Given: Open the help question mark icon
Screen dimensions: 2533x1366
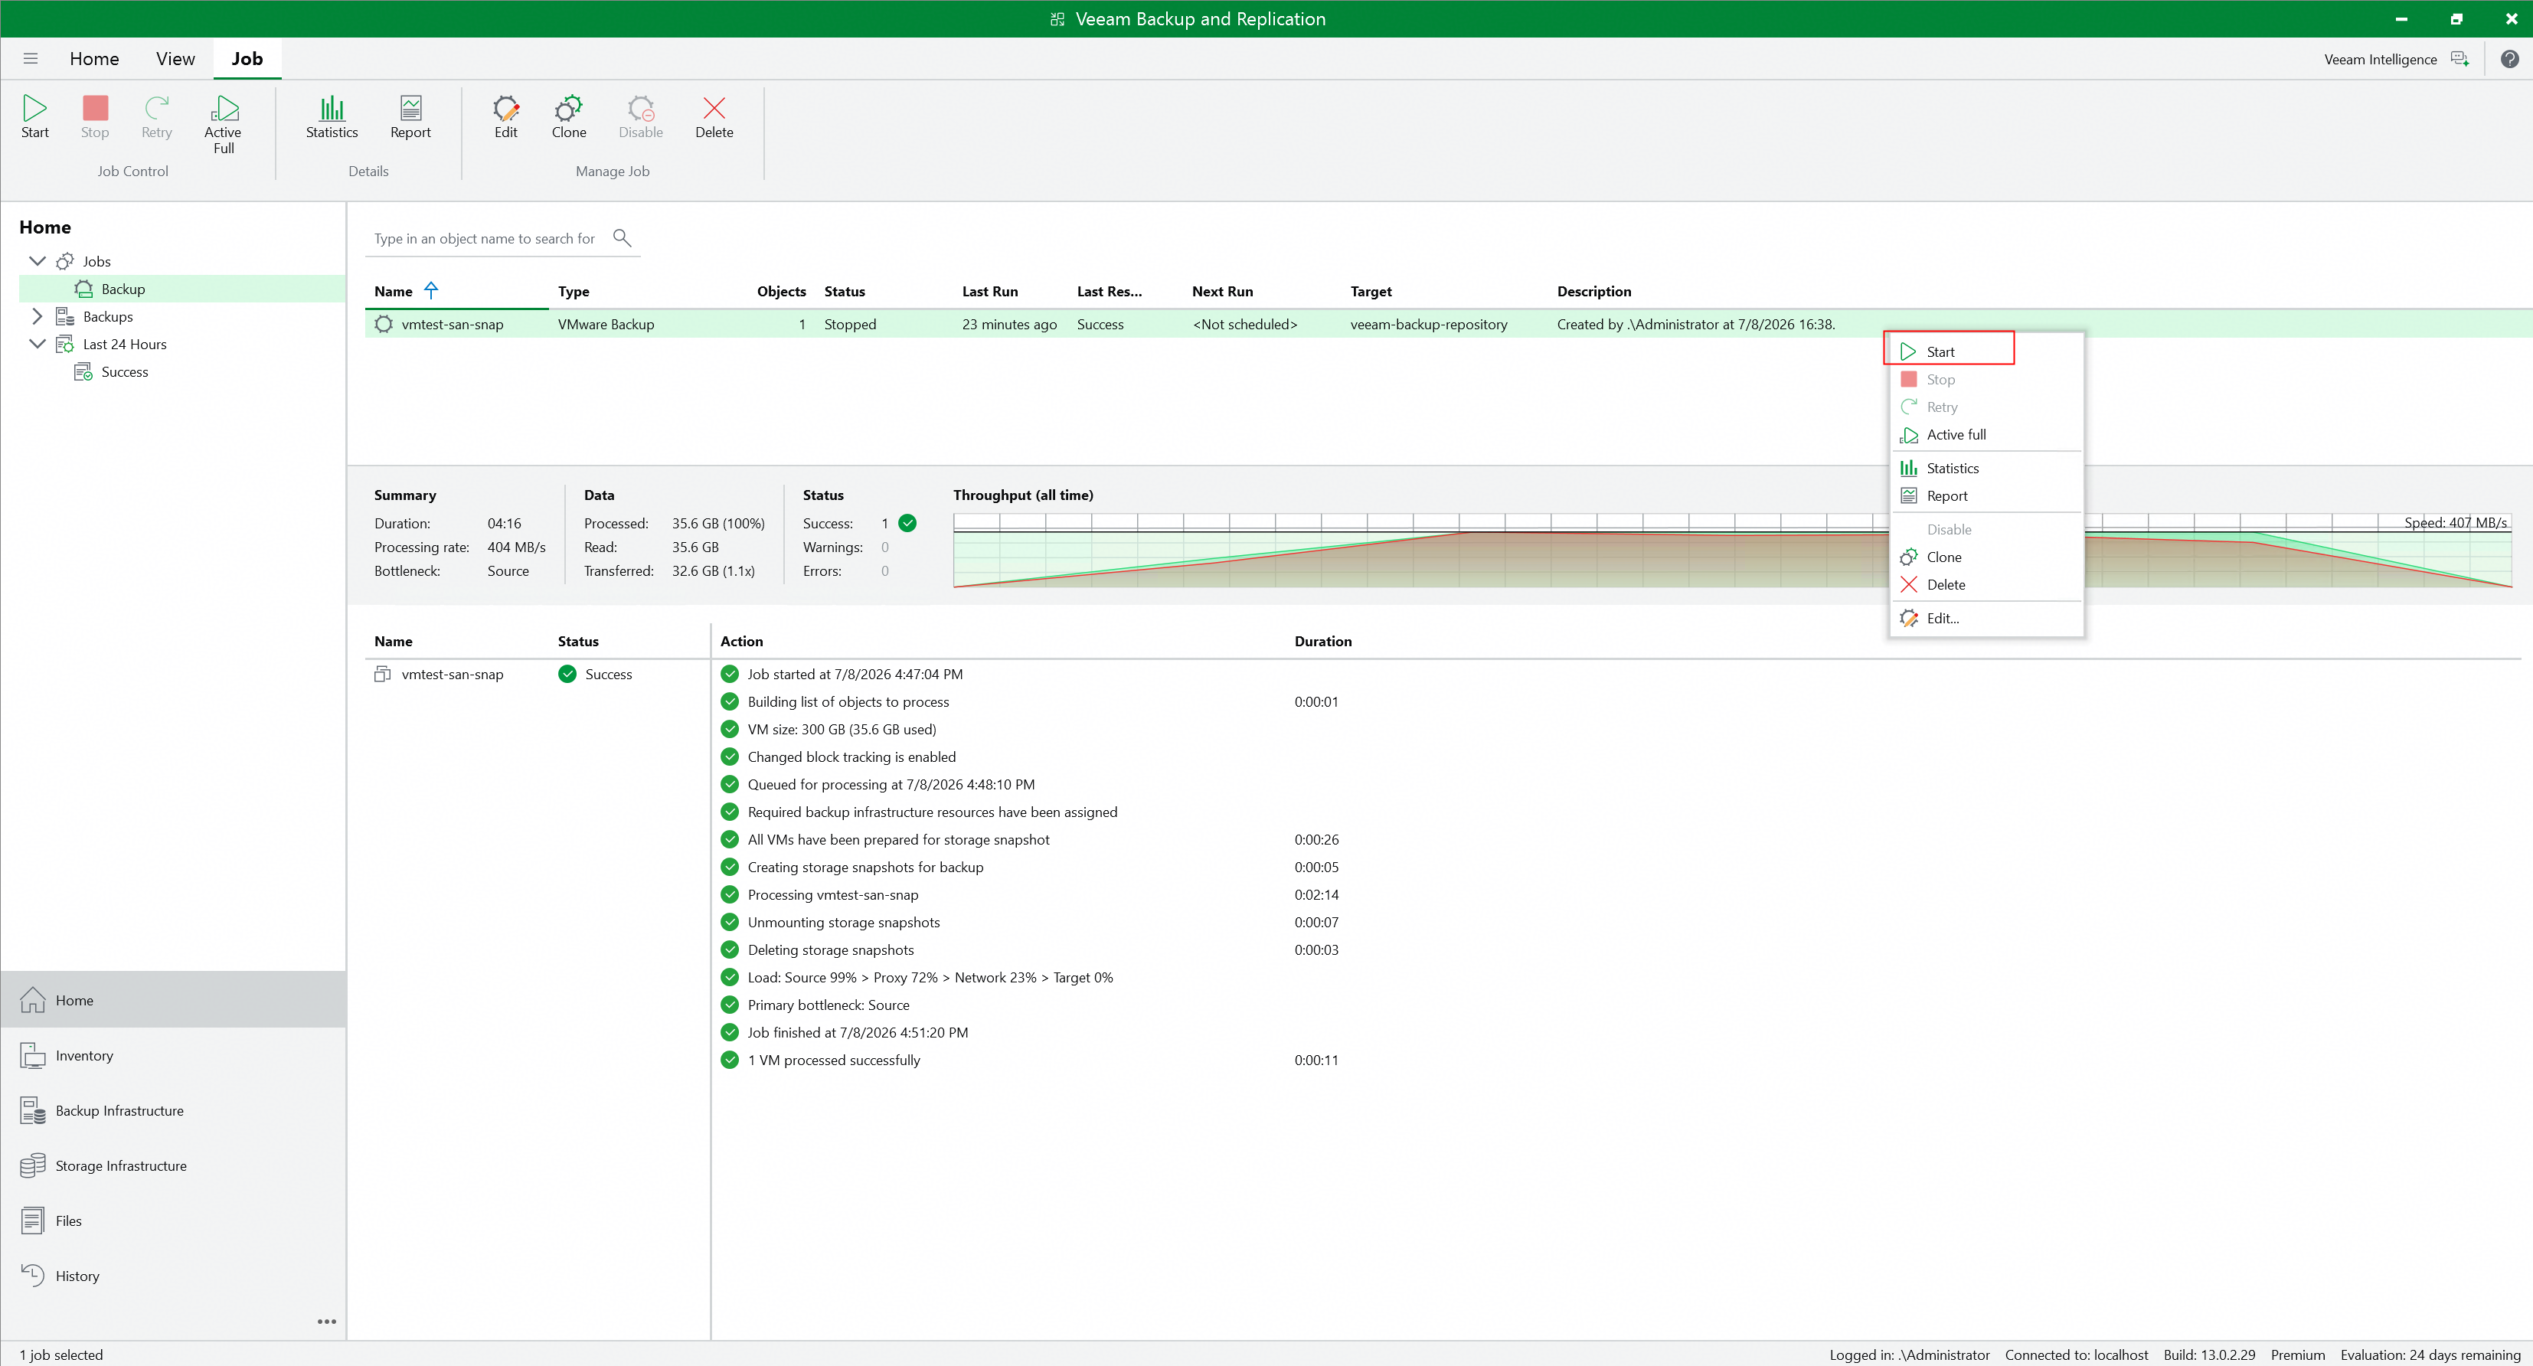Looking at the screenshot, I should point(2509,59).
